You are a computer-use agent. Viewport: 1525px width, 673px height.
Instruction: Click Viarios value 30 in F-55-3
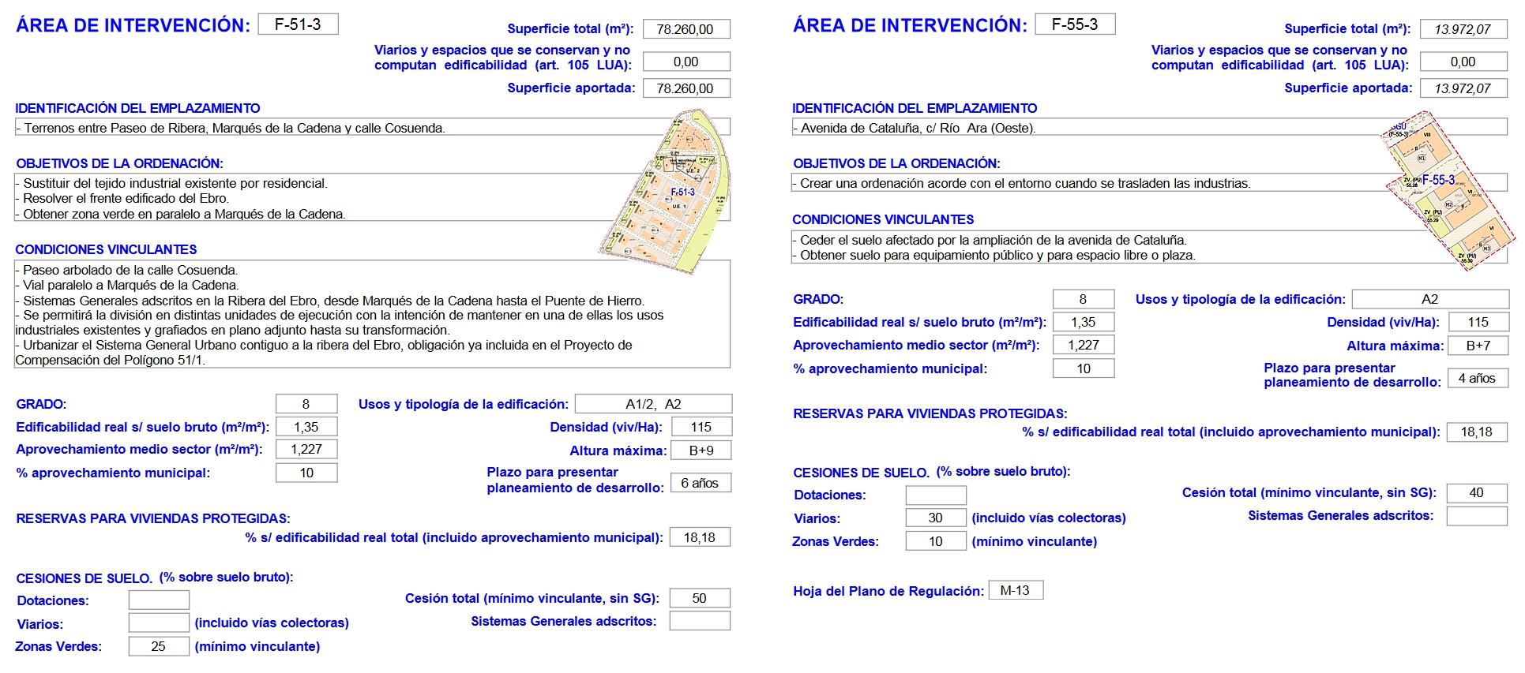(x=936, y=518)
